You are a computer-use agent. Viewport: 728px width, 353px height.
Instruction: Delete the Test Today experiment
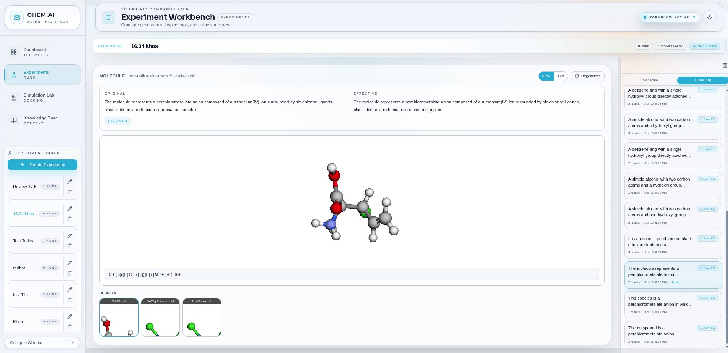pos(69,246)
